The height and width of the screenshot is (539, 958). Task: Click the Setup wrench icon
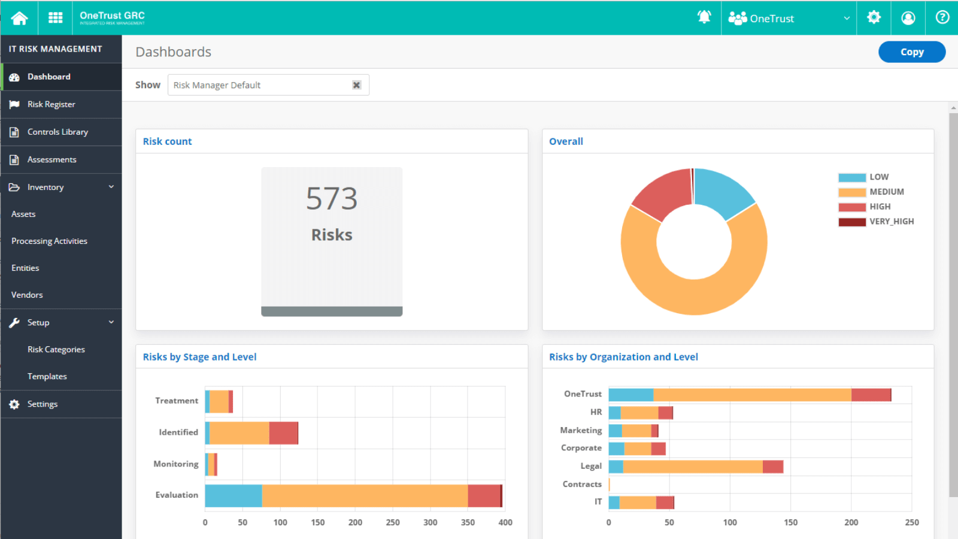(x=14, y=323)
